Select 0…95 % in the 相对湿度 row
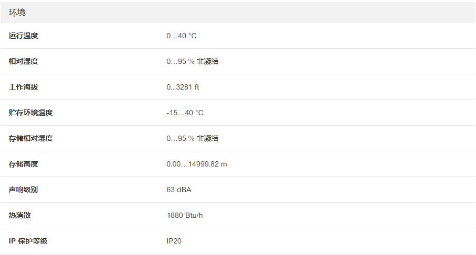 tap(181, 61)
